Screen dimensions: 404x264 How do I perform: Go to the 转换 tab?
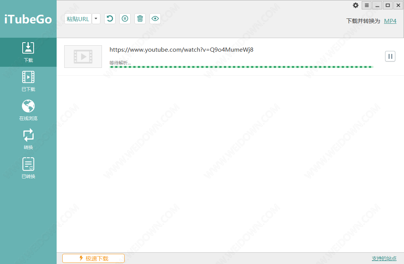point(28,139)
